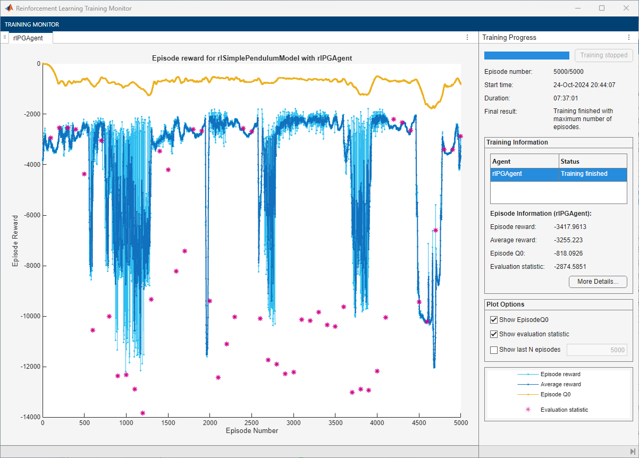The image size is (639, 458).
Task: Select the rlPGAgent document tab
Action: (28, 38)
